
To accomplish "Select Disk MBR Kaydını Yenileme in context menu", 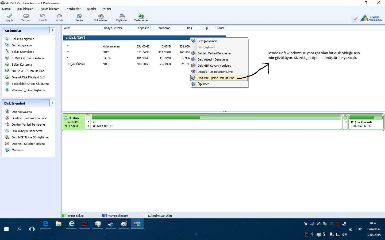I will tap(219, 66).
